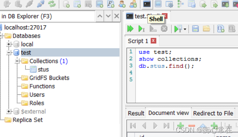Select the $external database

click(34, 112)
